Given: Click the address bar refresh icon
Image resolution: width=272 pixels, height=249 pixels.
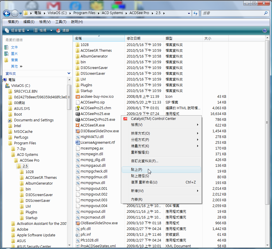Looking at the screenshot, I should click(195, 13).
